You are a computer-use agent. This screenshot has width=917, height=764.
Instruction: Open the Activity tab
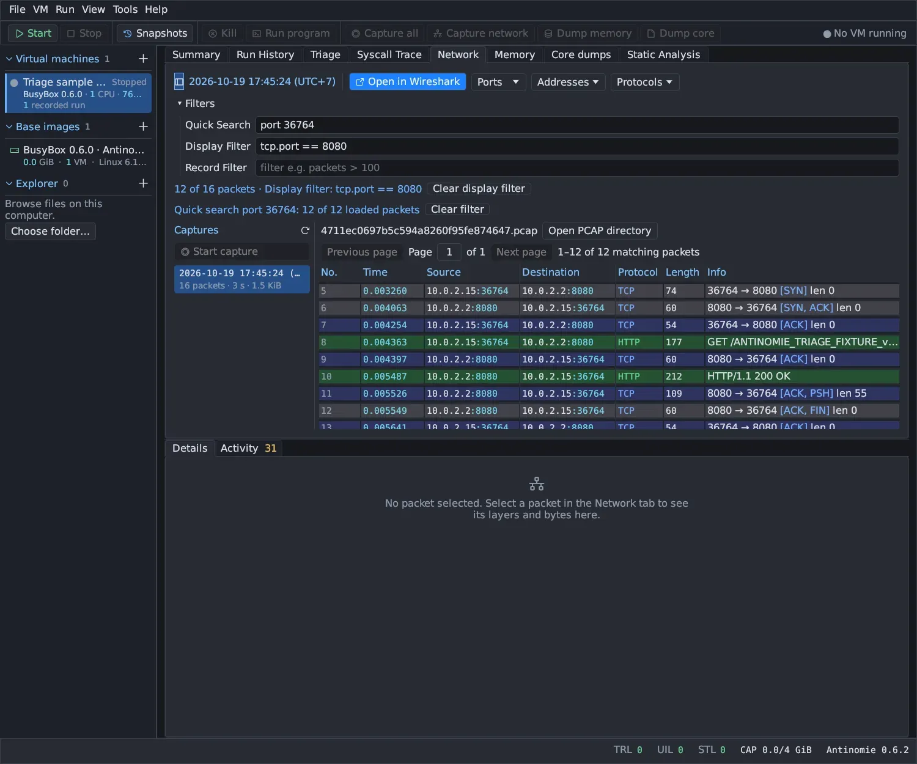(248, 448)
